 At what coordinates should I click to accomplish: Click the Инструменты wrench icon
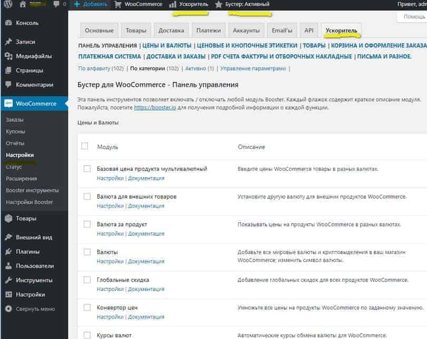[x=9, y=280]
